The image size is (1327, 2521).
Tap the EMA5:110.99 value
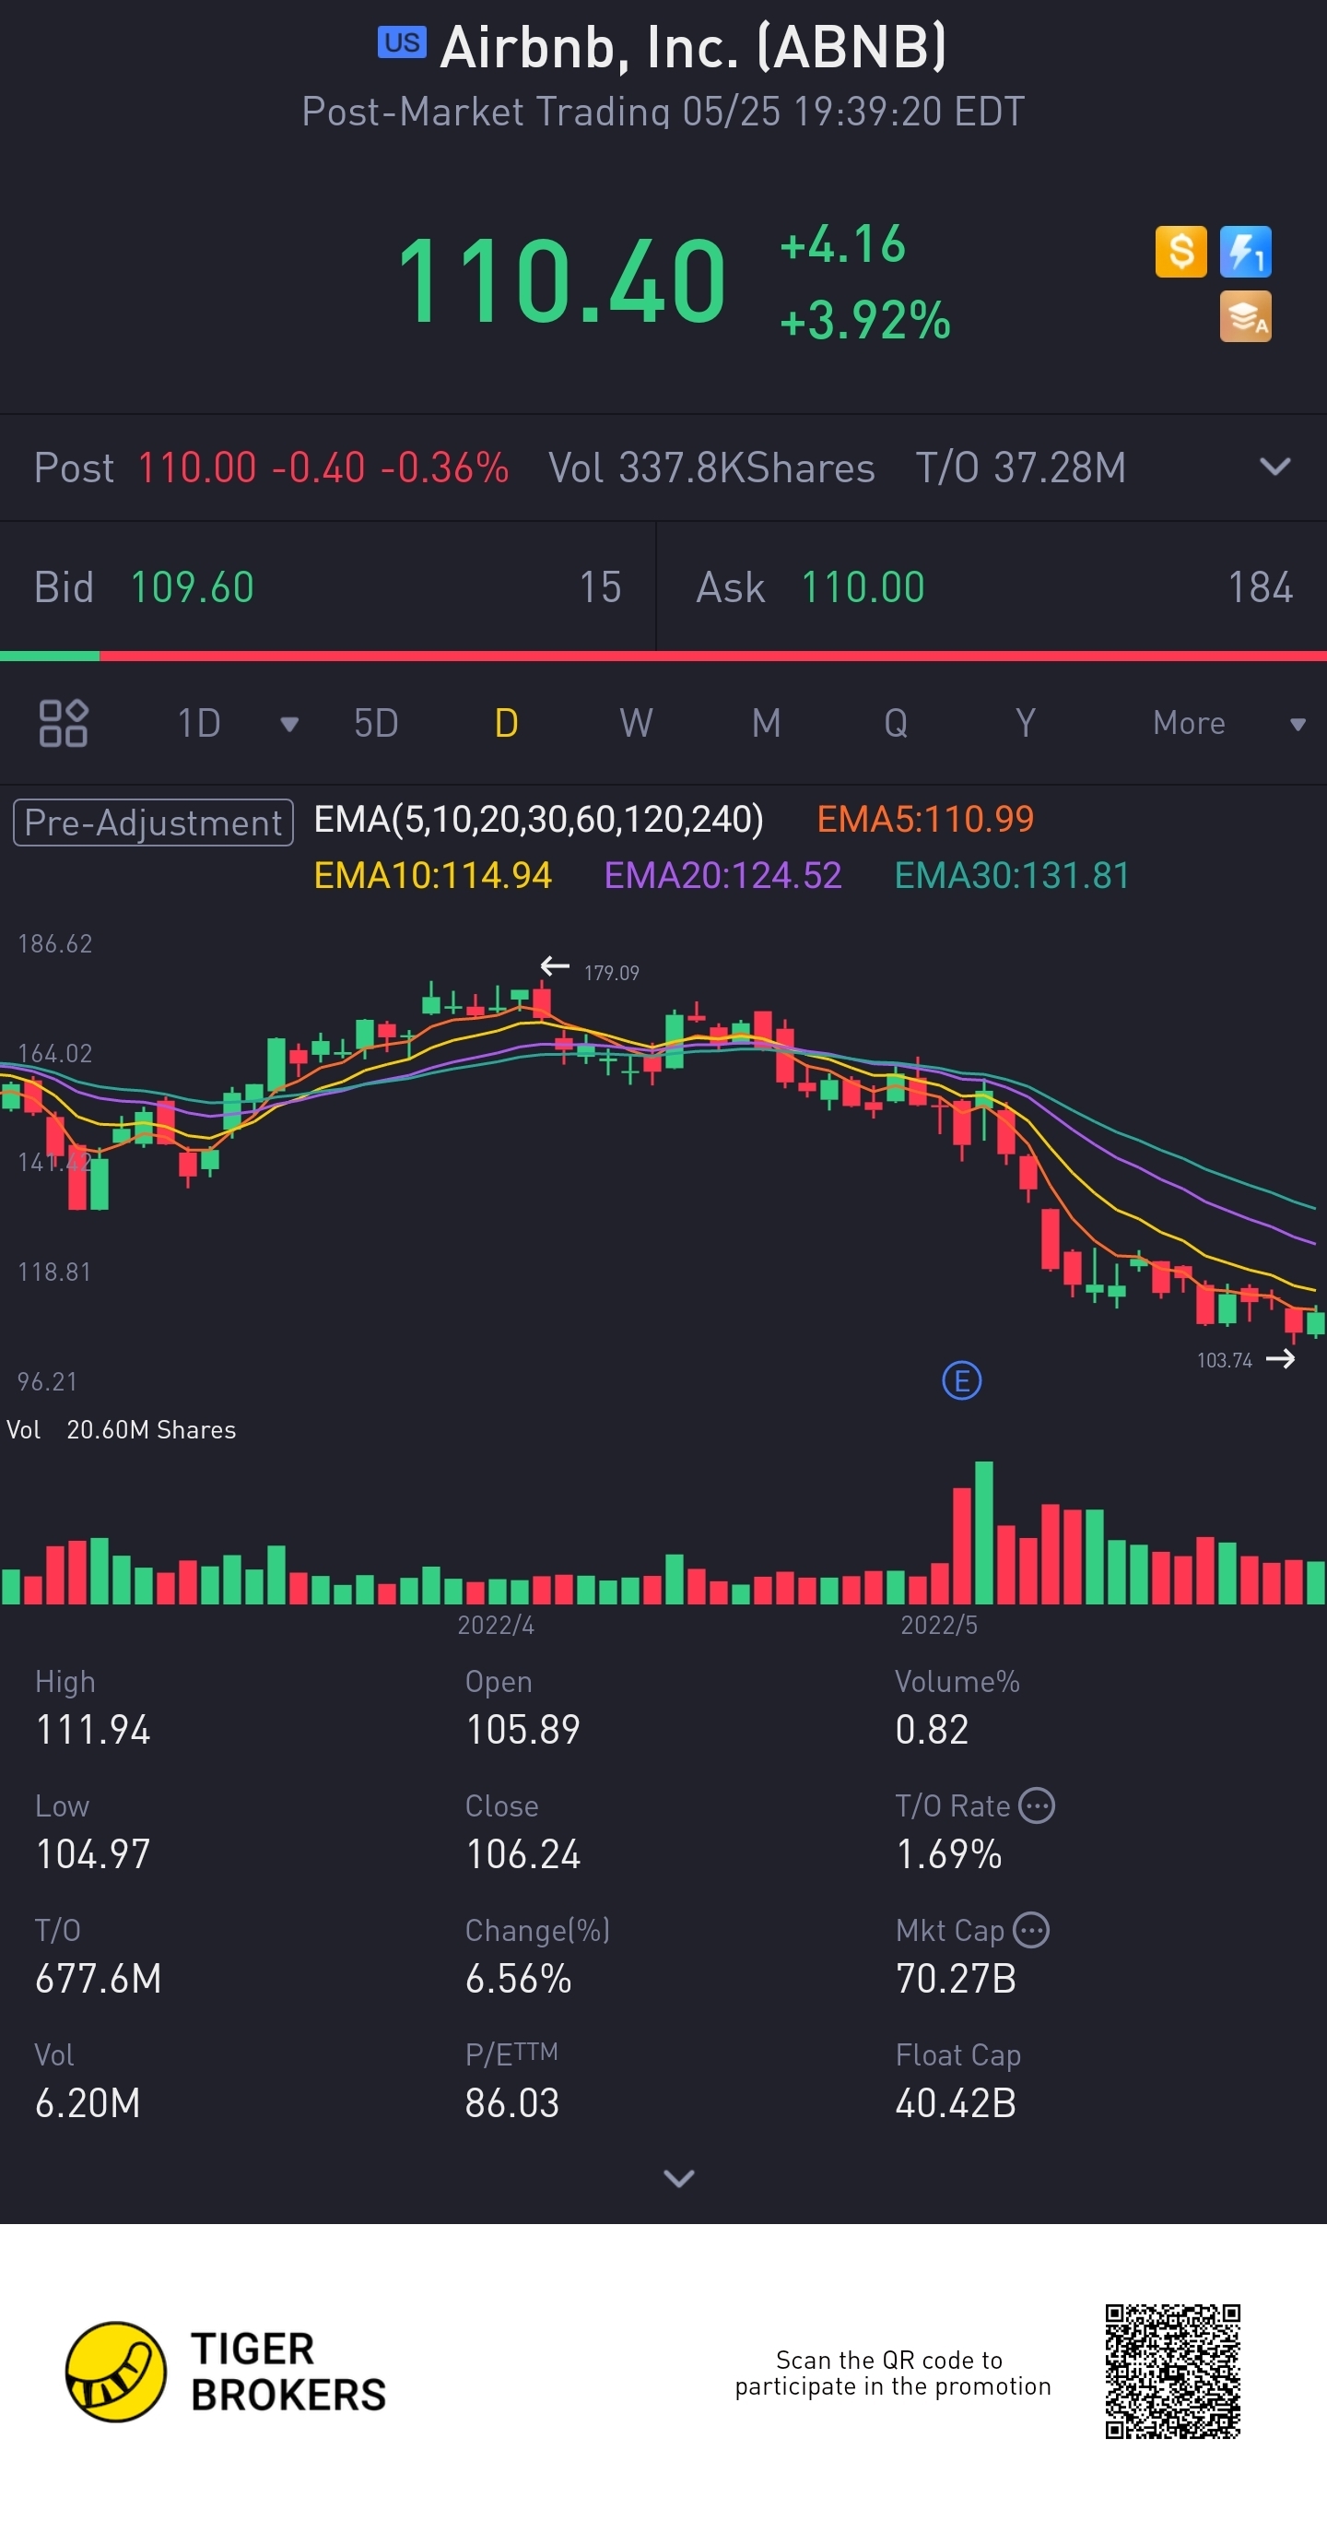(x=925, y=819)
